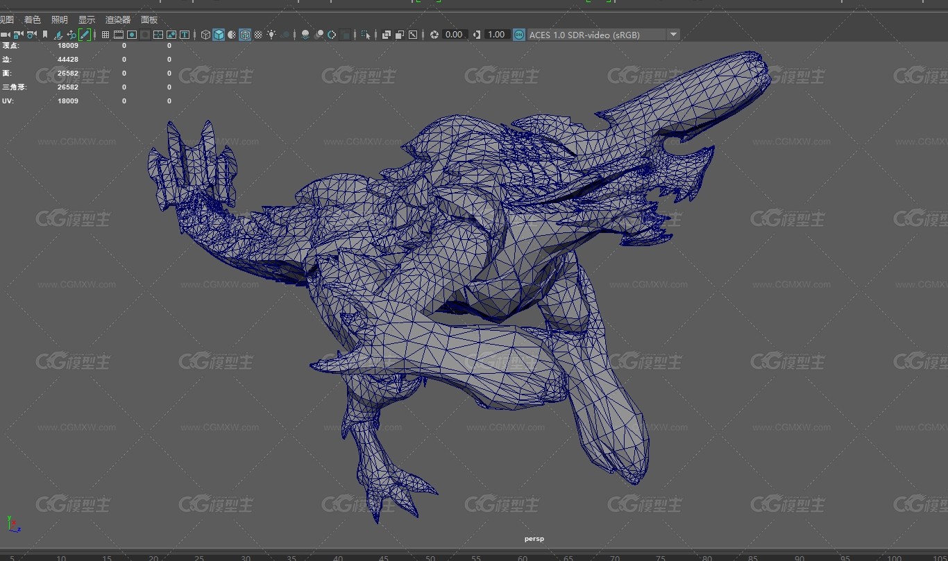
Task: Toggle the Lock Camera icon
Action: (x=18, y=35)
